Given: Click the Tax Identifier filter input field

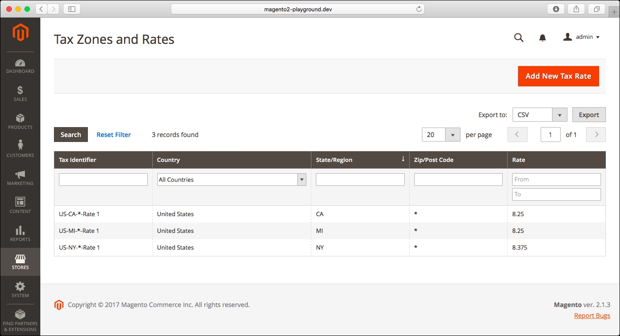Looking at the screenshot, I should (x=103, y=179).
